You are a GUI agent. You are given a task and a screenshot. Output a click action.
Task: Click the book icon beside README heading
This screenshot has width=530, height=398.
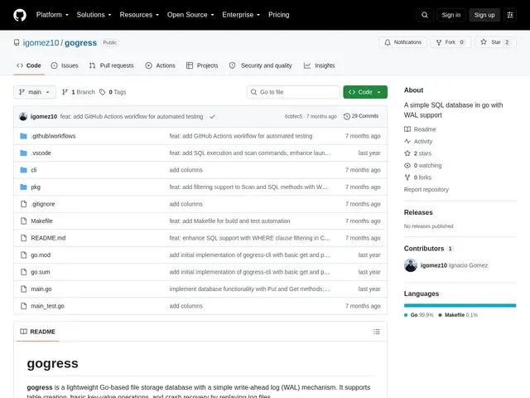coord(23,332)
